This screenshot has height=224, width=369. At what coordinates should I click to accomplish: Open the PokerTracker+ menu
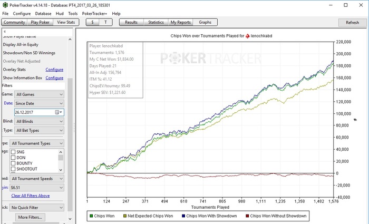(x=94, y=14)
